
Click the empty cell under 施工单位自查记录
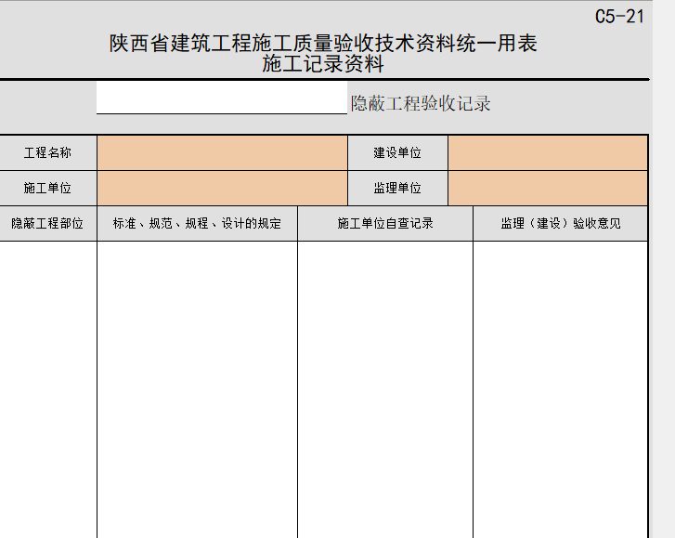click(385, 390)
